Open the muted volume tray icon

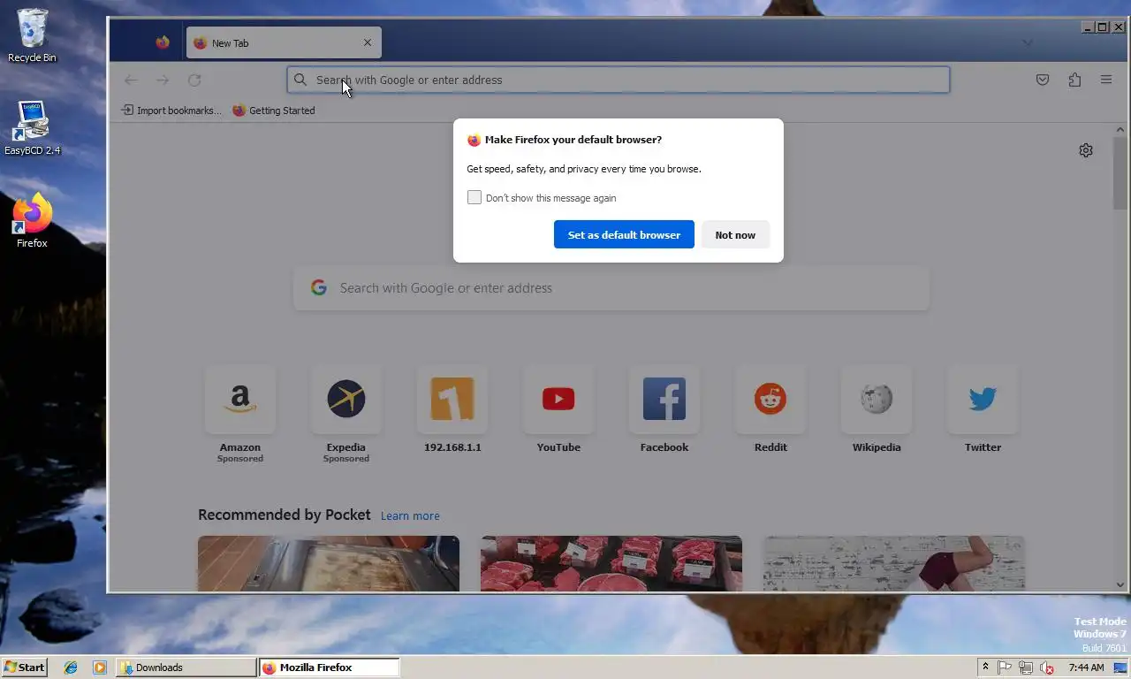(x=1047, y=668)
